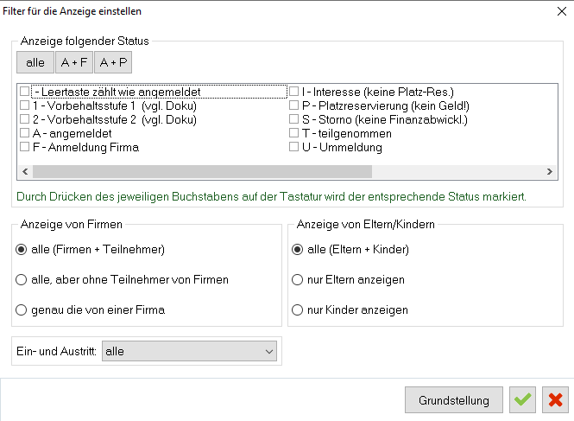Tick 'P - Platzreservierung (kein Geld!)'

tap(294, 105)
